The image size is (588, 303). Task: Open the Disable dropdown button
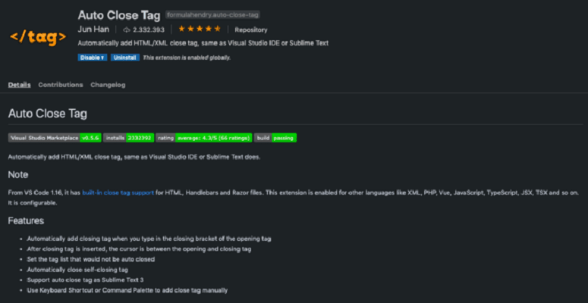click(x=93, y=58)
